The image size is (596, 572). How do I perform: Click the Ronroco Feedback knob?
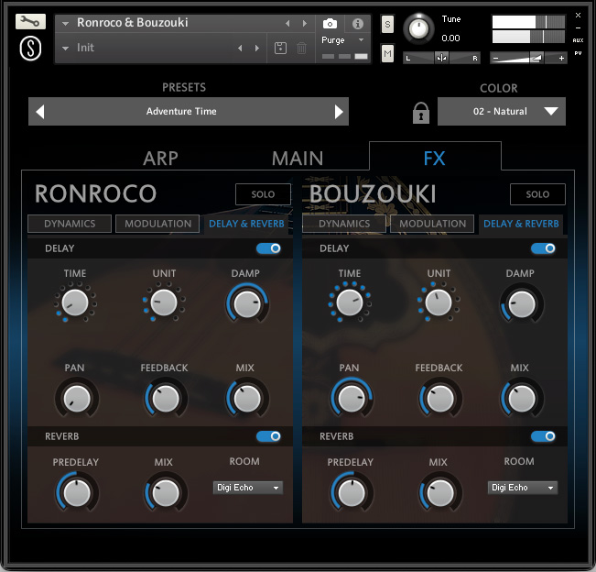(x=164, y=398)
